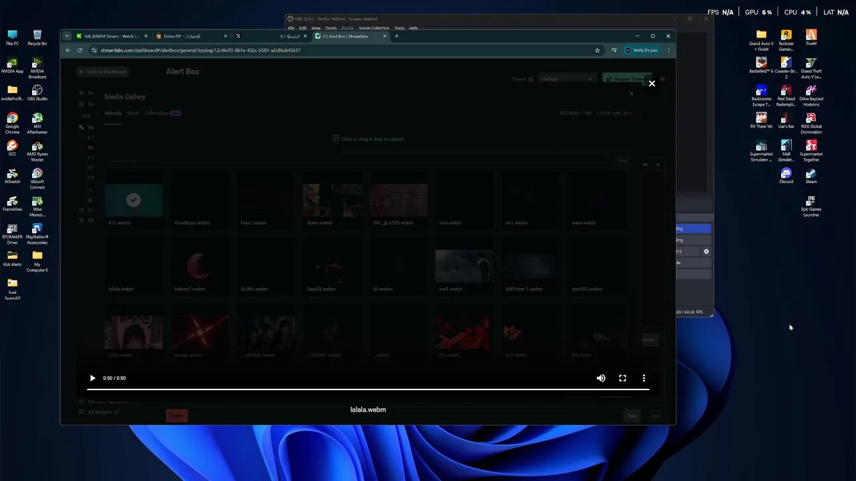Click the Verify it's you profile button
Image resolution: width=856 pixels, height=481 pixels.
(641, 50)
